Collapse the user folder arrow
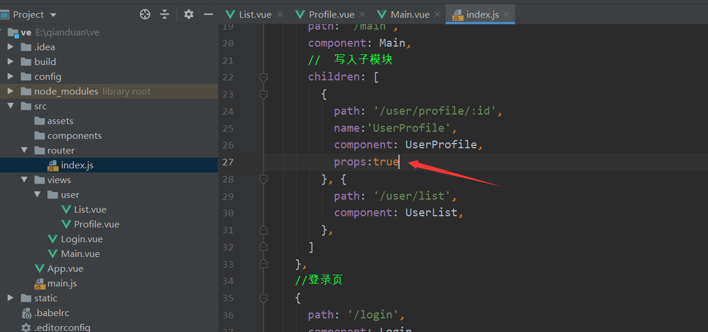Image resolution: width=708 pixels, height=332 pixels. click(x=37, y=195)
